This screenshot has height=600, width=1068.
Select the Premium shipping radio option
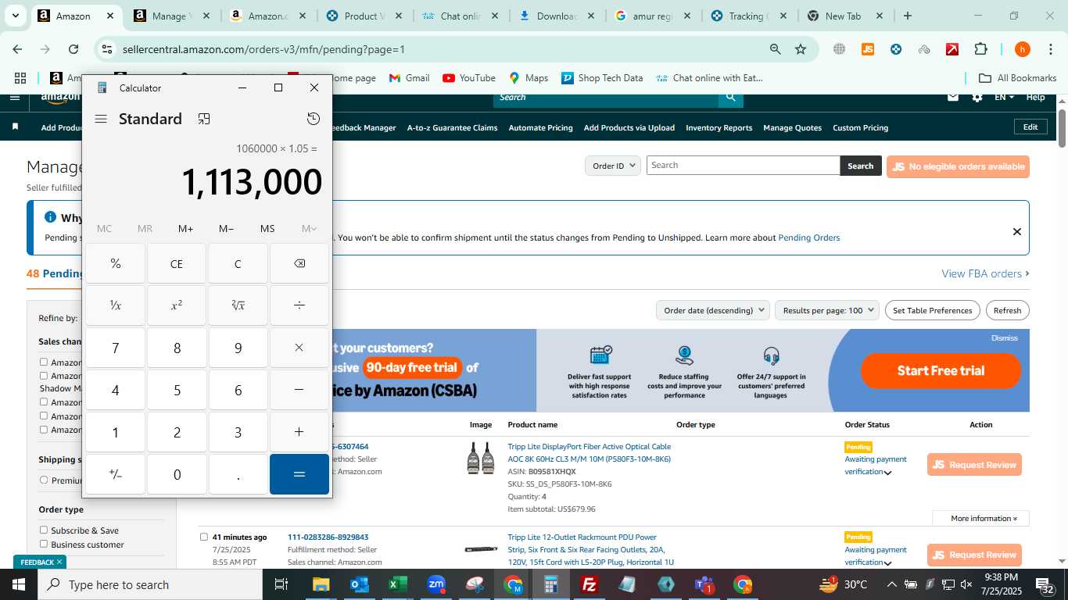44,480
